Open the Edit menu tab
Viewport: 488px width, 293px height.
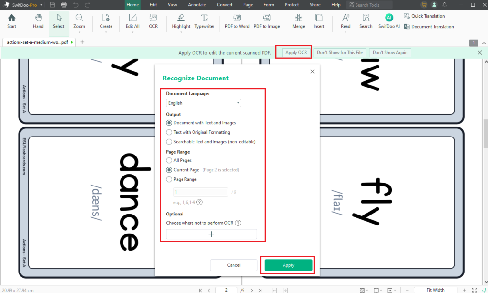click(153, 5)
